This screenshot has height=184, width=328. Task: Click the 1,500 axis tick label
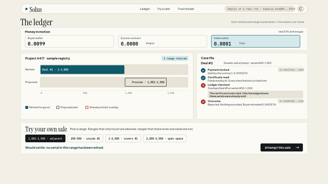(x=171, y=93)
